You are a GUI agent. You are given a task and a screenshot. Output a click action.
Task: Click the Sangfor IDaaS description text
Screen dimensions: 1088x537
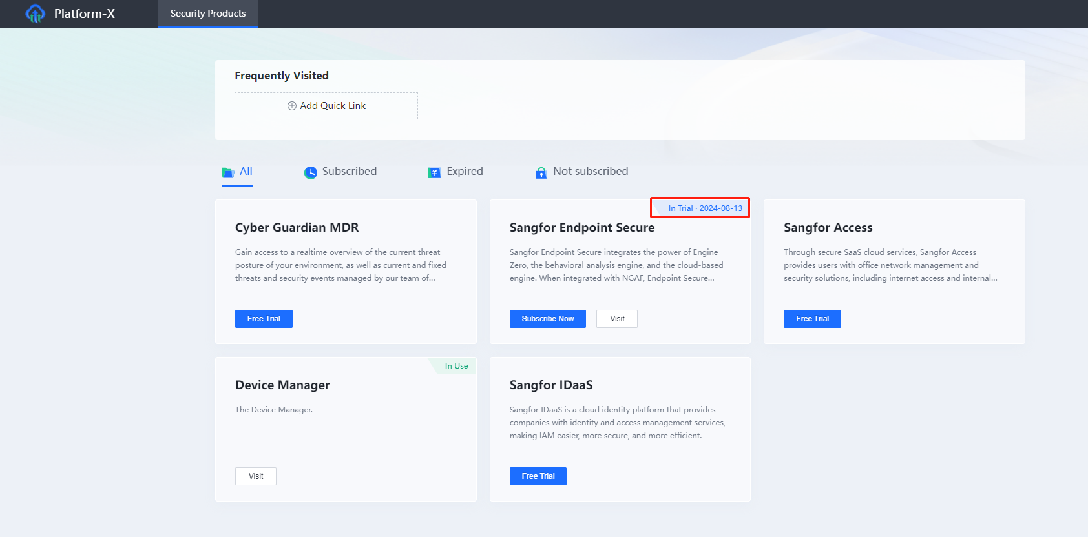coord(618,423)
